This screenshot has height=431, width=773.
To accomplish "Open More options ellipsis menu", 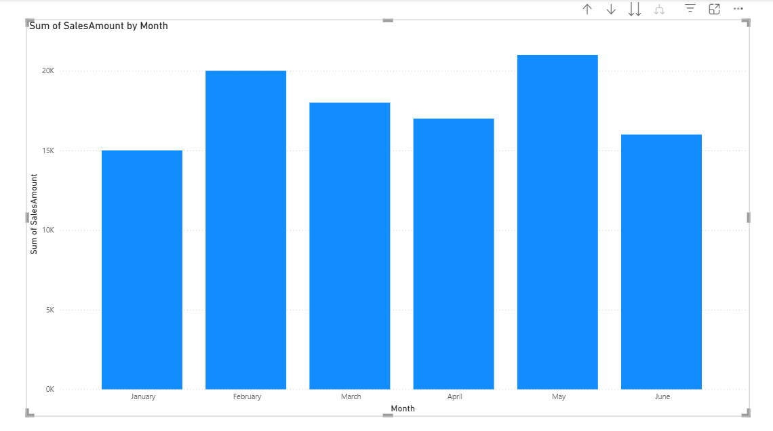I will click(738, 9).
